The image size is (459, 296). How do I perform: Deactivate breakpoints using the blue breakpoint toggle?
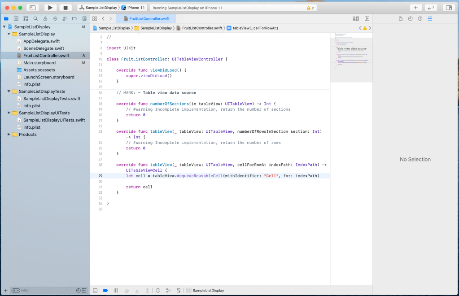[x=105, y=290]
